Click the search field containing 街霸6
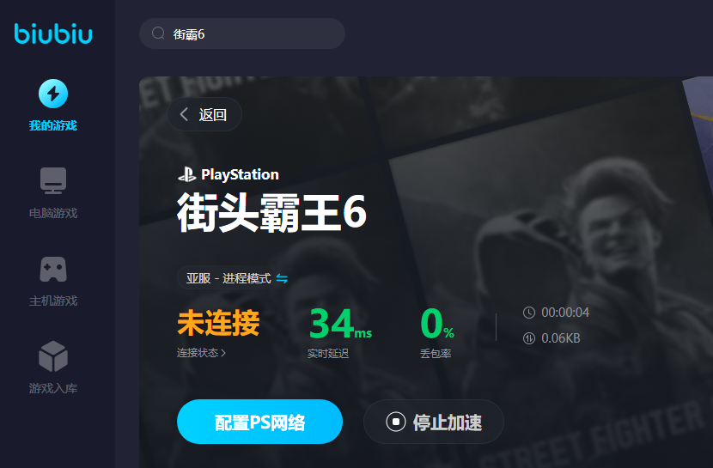This screenshot has height=468, width=713. point(242,33)
